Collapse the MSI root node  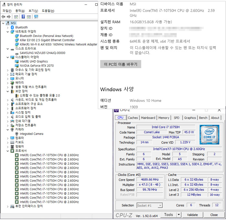coord(3,23)
